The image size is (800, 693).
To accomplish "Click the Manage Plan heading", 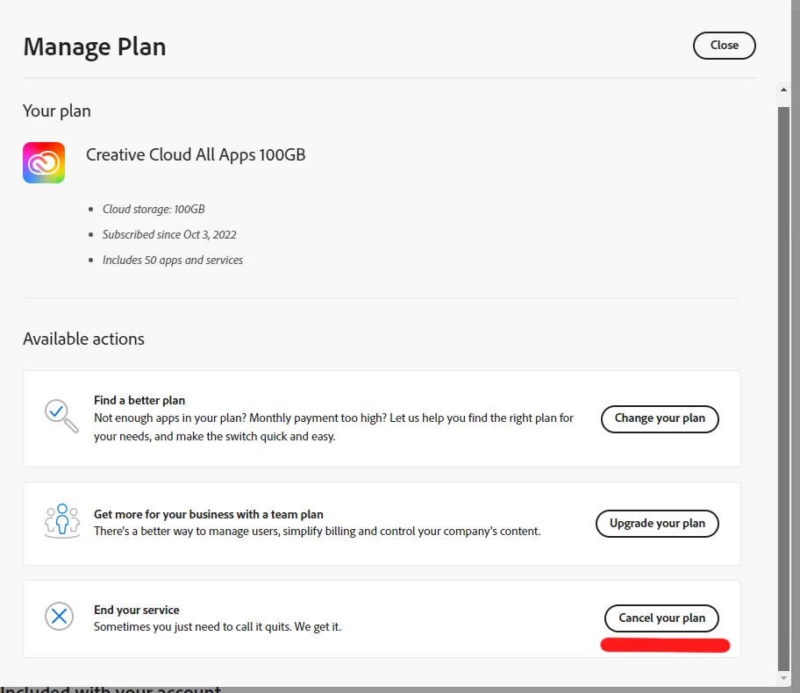I will click(95, 47).
